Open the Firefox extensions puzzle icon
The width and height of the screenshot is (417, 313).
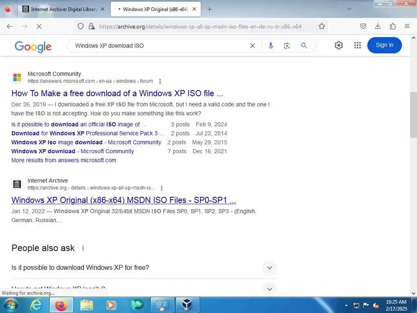(x=393, y=26)
